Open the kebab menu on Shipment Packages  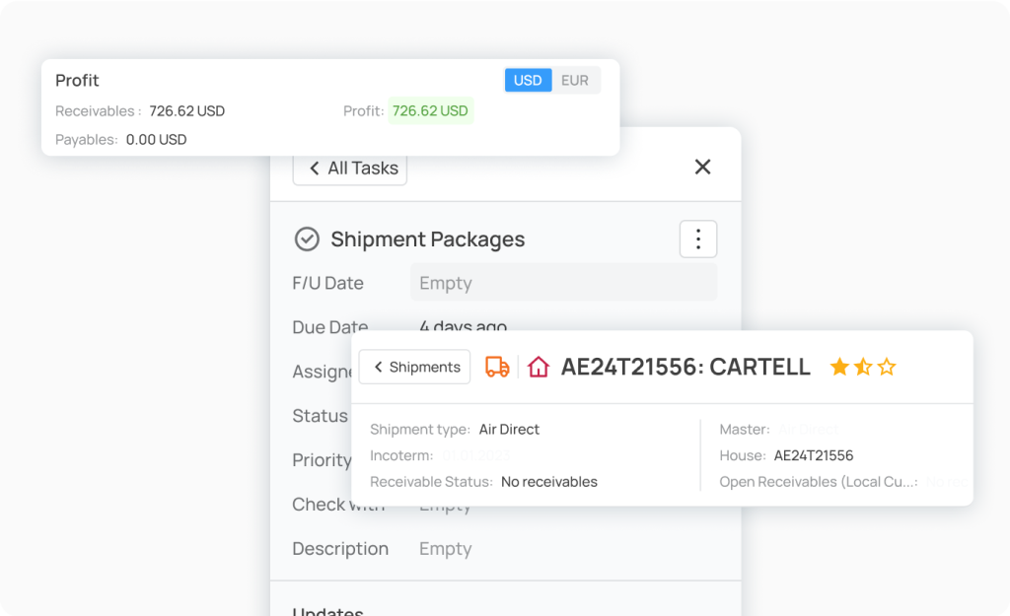click(697, 239)
